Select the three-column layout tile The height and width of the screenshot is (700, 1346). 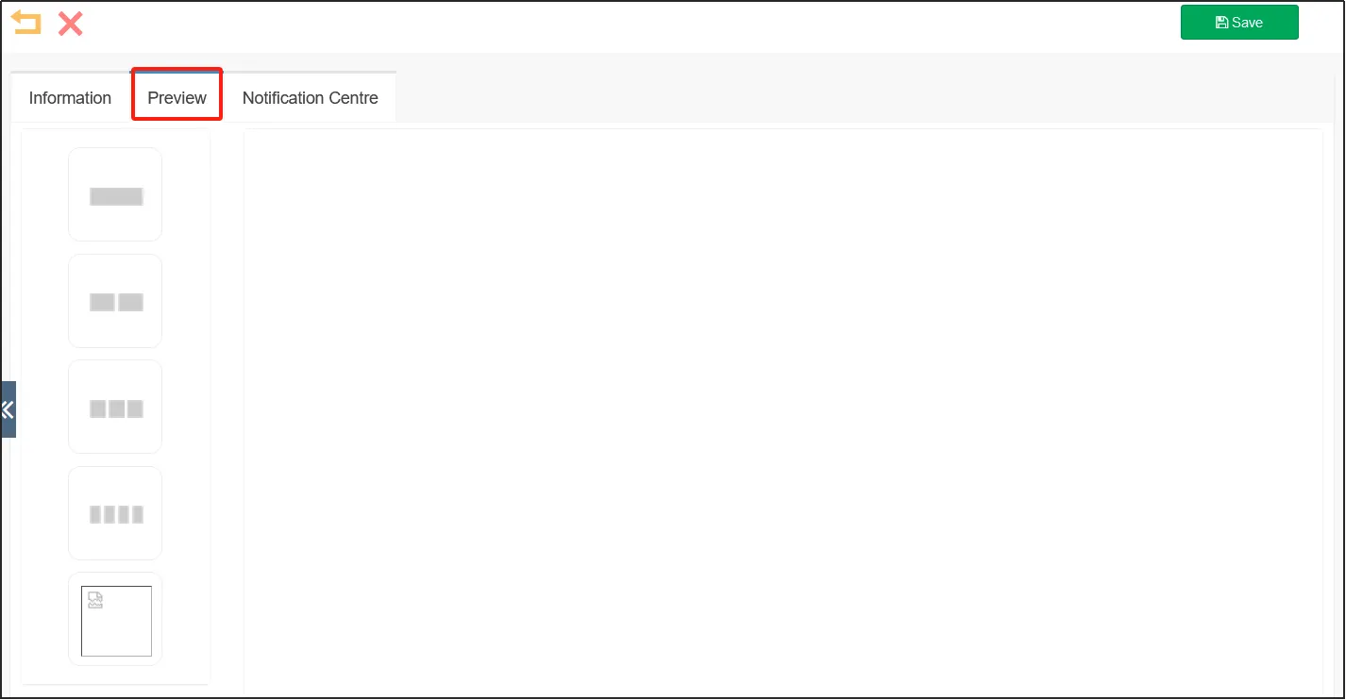(115, 407)
